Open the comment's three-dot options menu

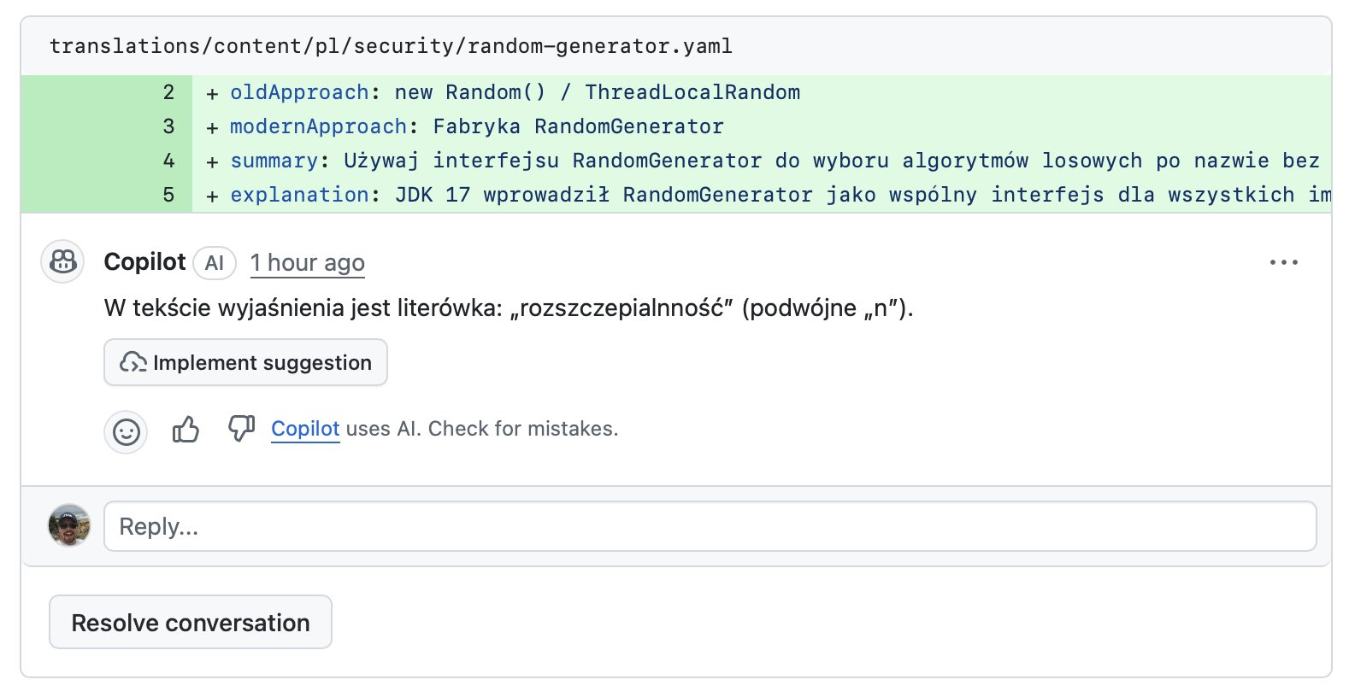coord(1283,262)
